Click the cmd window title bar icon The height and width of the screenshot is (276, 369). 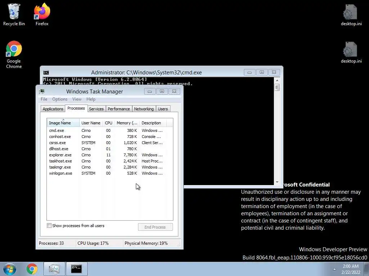[46, 73]
